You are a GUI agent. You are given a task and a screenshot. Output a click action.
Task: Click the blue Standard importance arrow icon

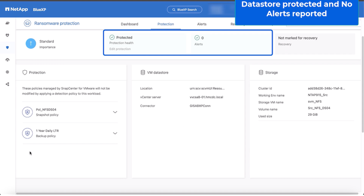coord(31,44)
